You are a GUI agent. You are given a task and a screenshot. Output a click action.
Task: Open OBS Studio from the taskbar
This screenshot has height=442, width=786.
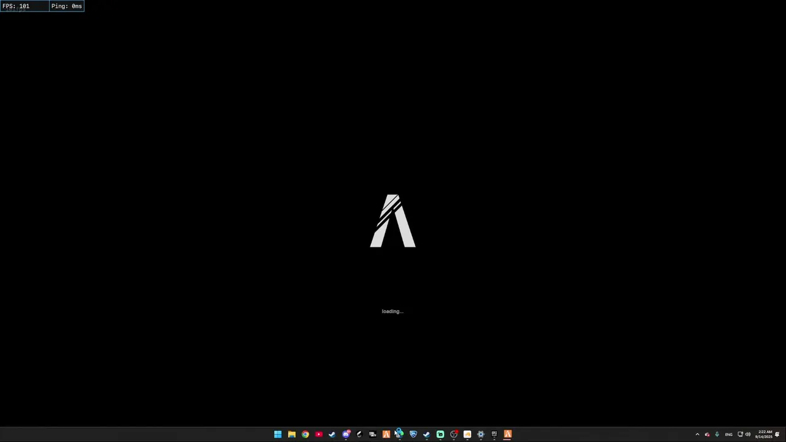[454, 434]
